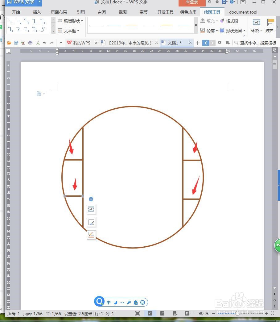280x322 pixels.
Task: Expand the shapes gallery list
Action: coord(53,31)
